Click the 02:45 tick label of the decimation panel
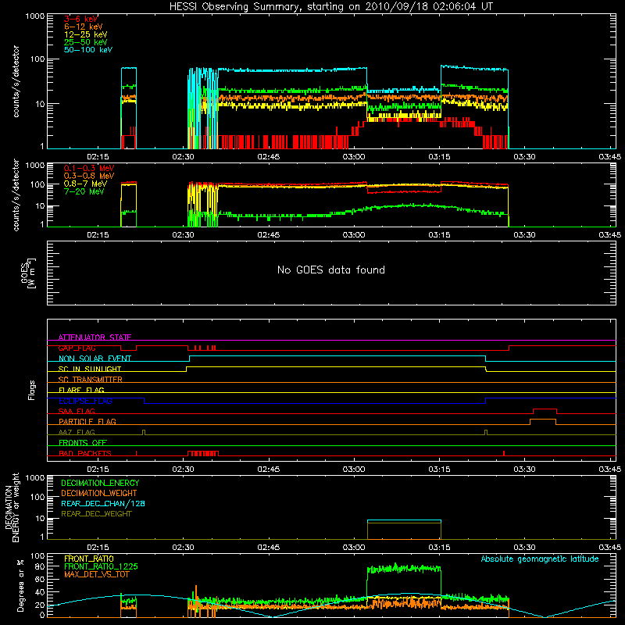The height and width of the screenshot is (625, 625). 268,548
